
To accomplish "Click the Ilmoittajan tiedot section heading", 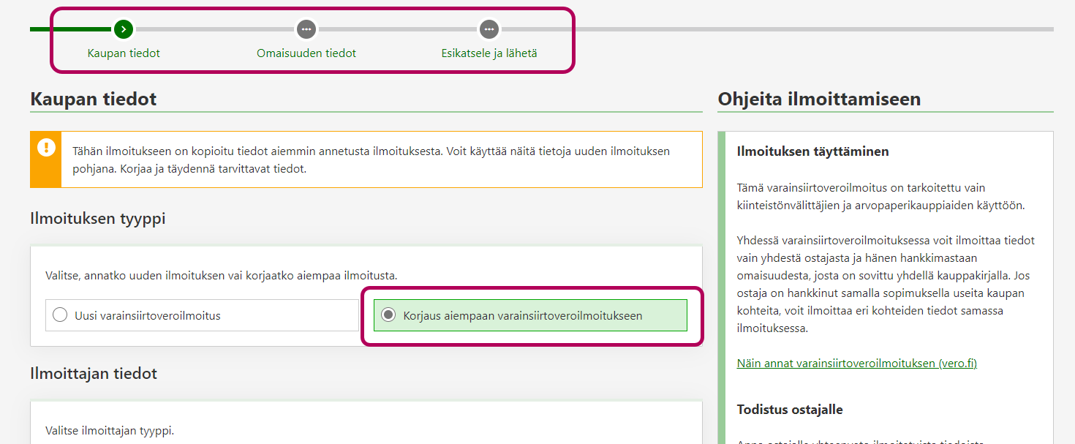I will 94,373.
